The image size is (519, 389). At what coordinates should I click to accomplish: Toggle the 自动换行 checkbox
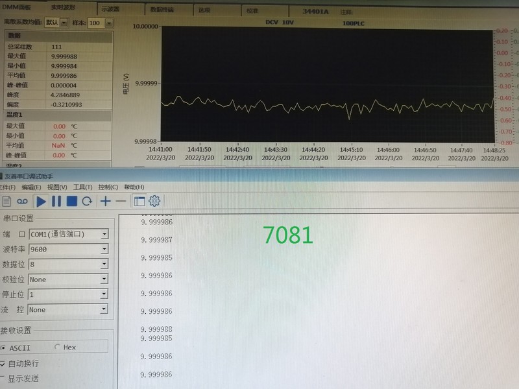click(3, 364)
